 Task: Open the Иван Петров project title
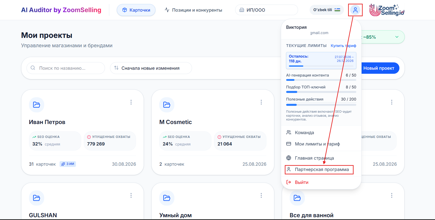(47, 122)
